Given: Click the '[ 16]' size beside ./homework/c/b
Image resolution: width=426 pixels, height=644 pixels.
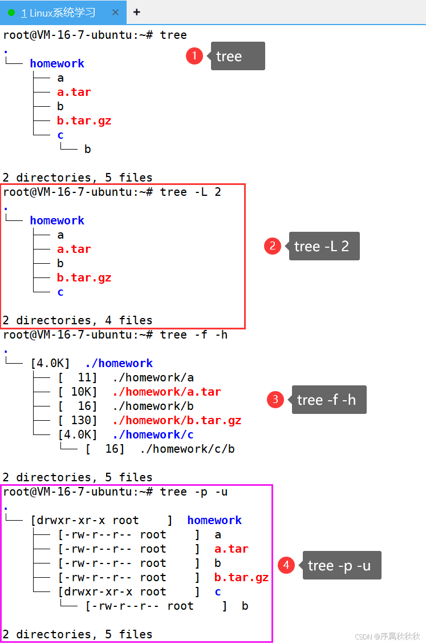Looking at the screenshot, I should (x=105, y=449).
